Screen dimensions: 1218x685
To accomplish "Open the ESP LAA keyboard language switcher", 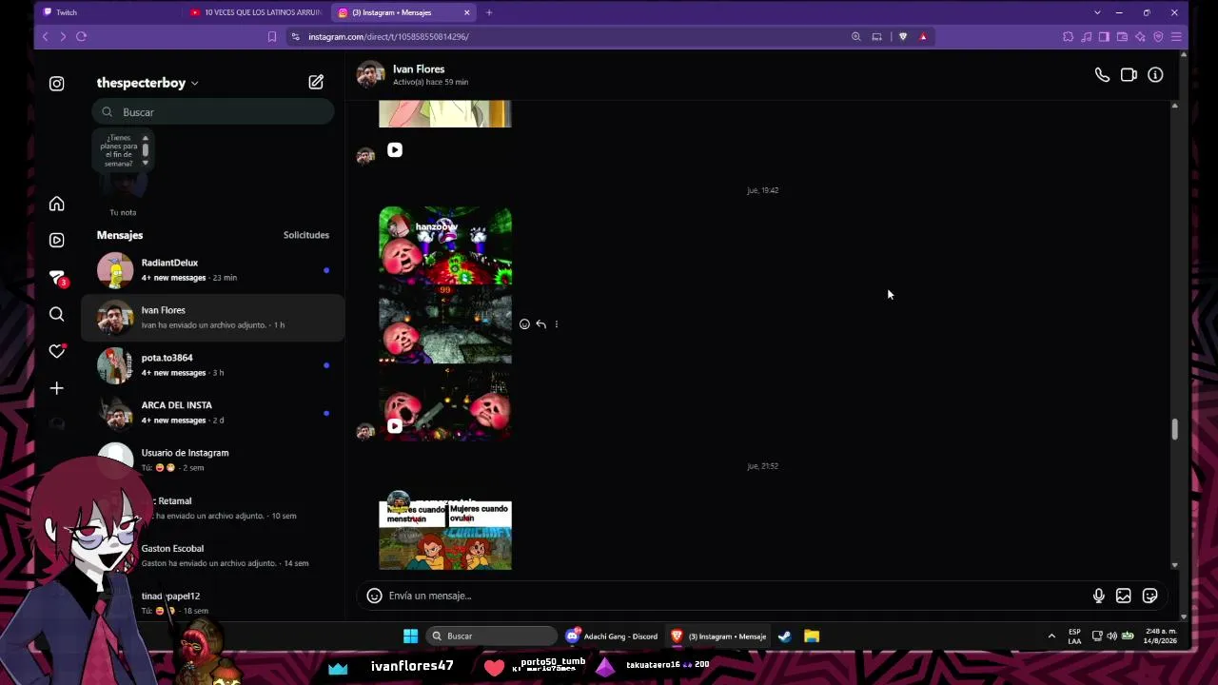I will tap(1074, 636).
